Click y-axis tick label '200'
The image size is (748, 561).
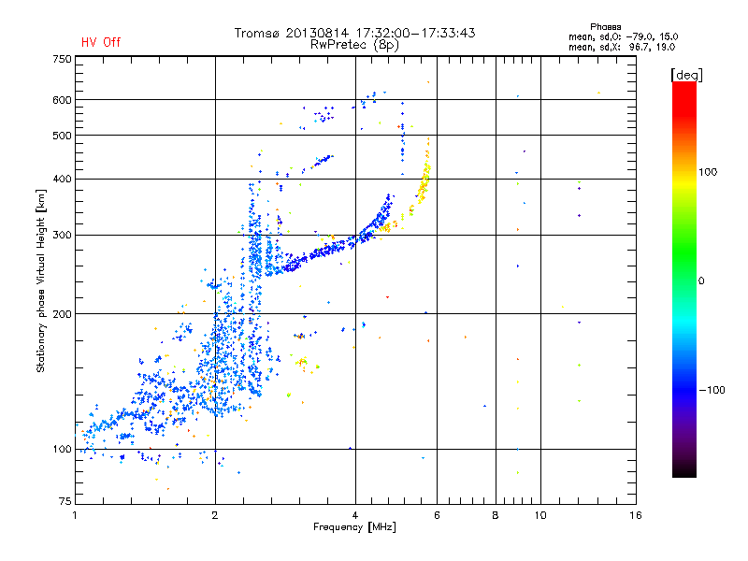[63, 314]
